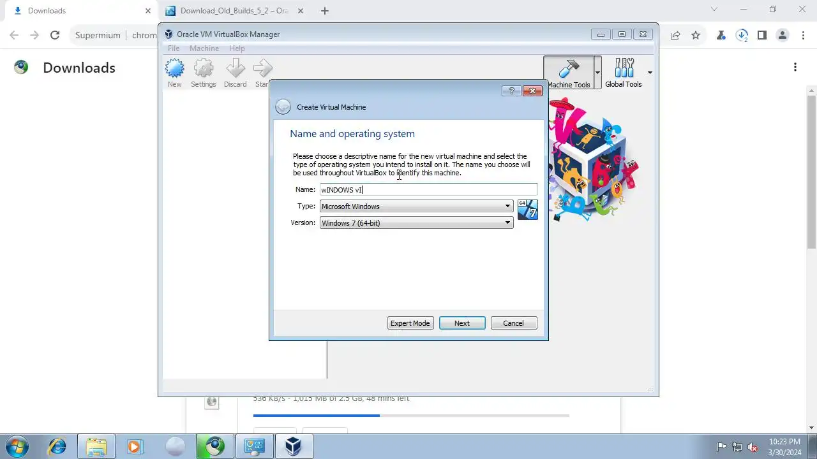Open the Windows Start button
Viewport: 817px width, 459px height.
(x=17, y=446)
